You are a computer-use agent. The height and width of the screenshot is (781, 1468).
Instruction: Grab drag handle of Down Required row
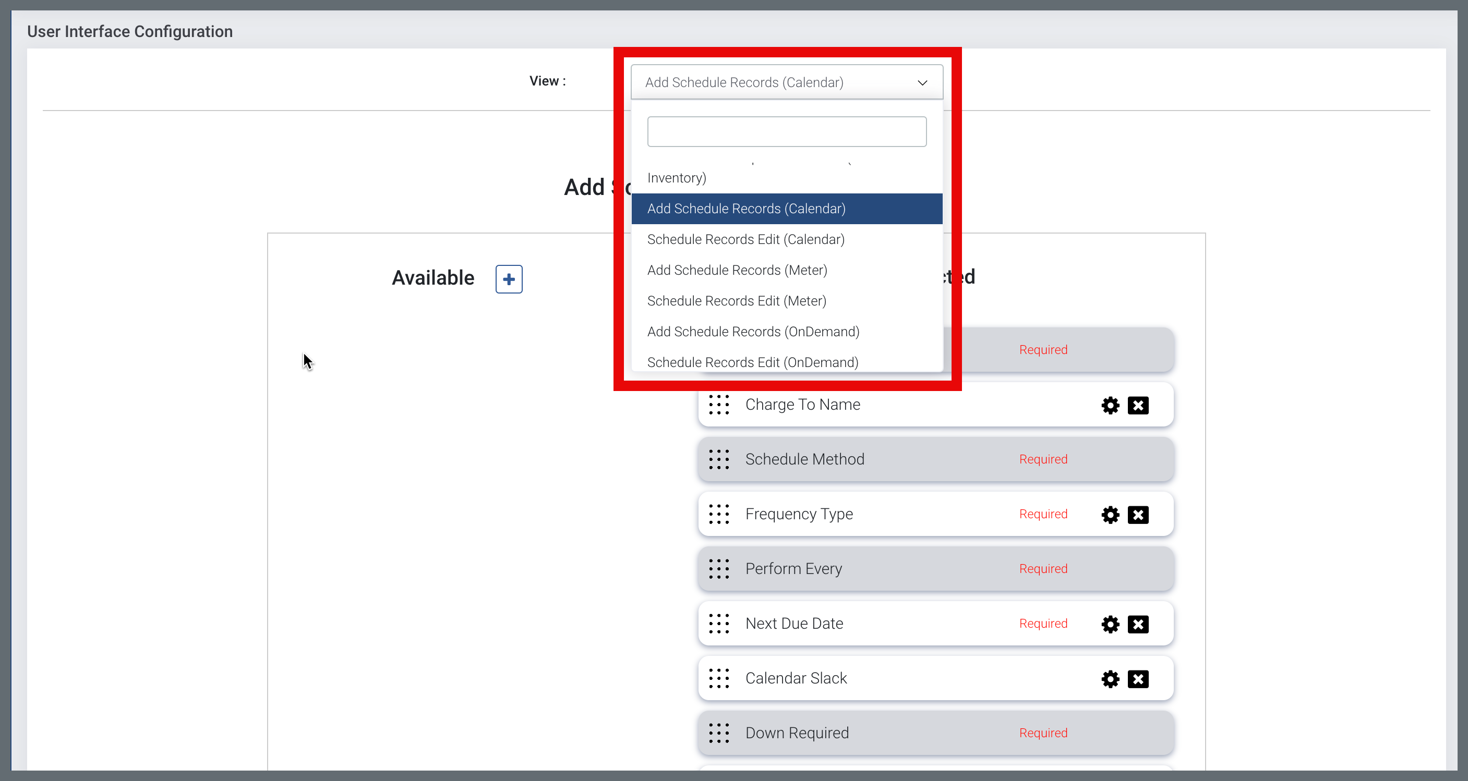(719, 733)
